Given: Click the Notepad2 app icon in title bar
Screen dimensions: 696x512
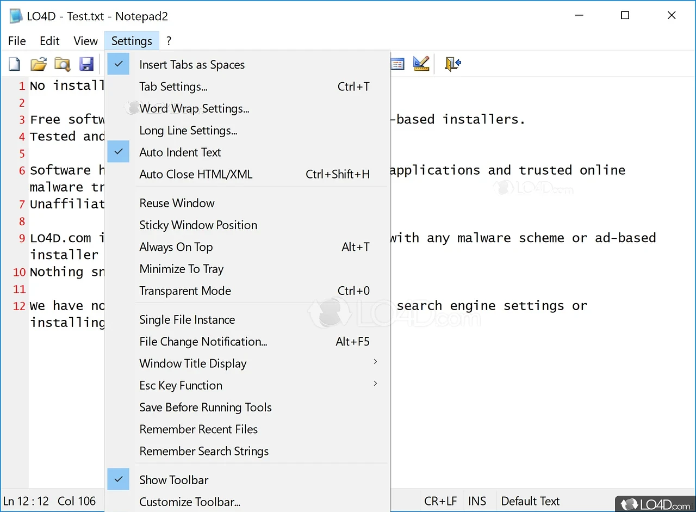Looking at the screenshot, I should [x=16, y=16].
